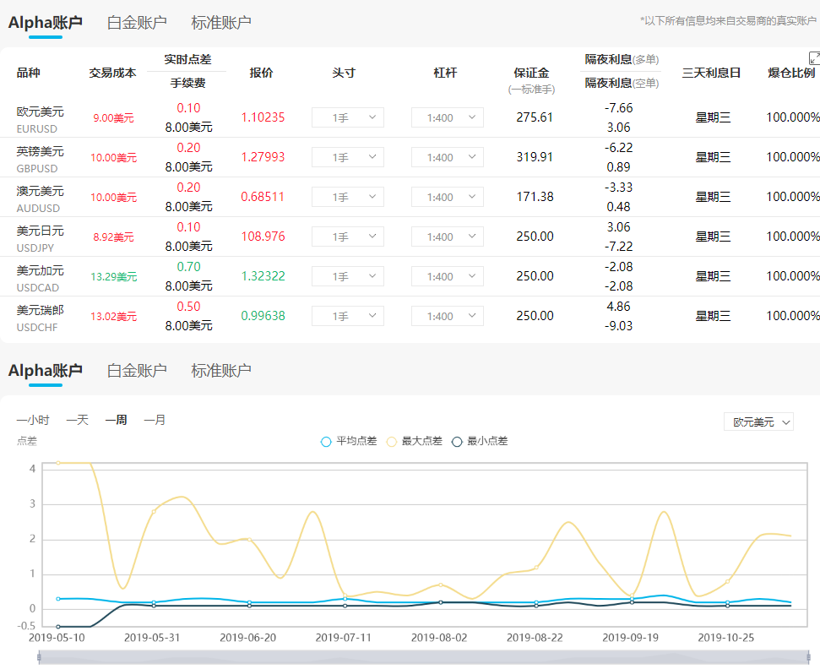Open the 欧元美元 currency pair dropdown above chart
Viewport: 820px width, 669px height.
point(758,422)
